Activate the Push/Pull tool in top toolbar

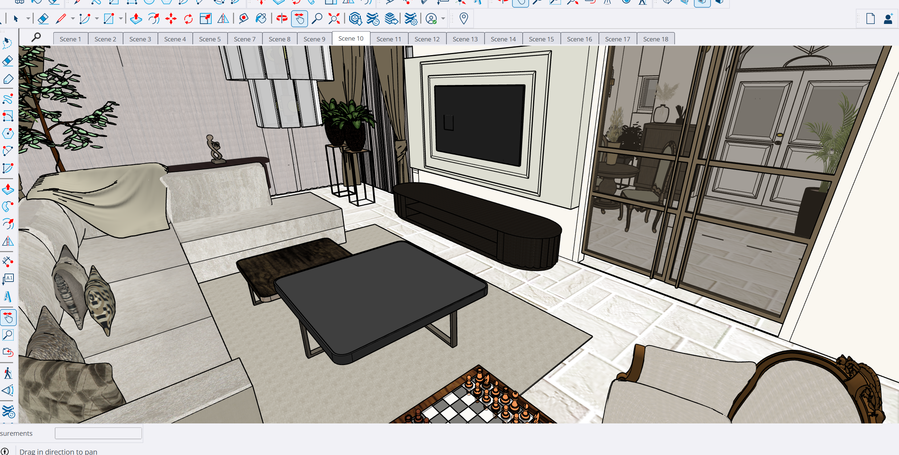coord(136,19)
